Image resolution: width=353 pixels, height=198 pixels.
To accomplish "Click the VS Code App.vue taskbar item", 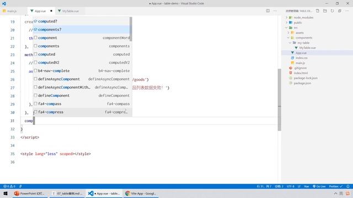I will [104, 193].
